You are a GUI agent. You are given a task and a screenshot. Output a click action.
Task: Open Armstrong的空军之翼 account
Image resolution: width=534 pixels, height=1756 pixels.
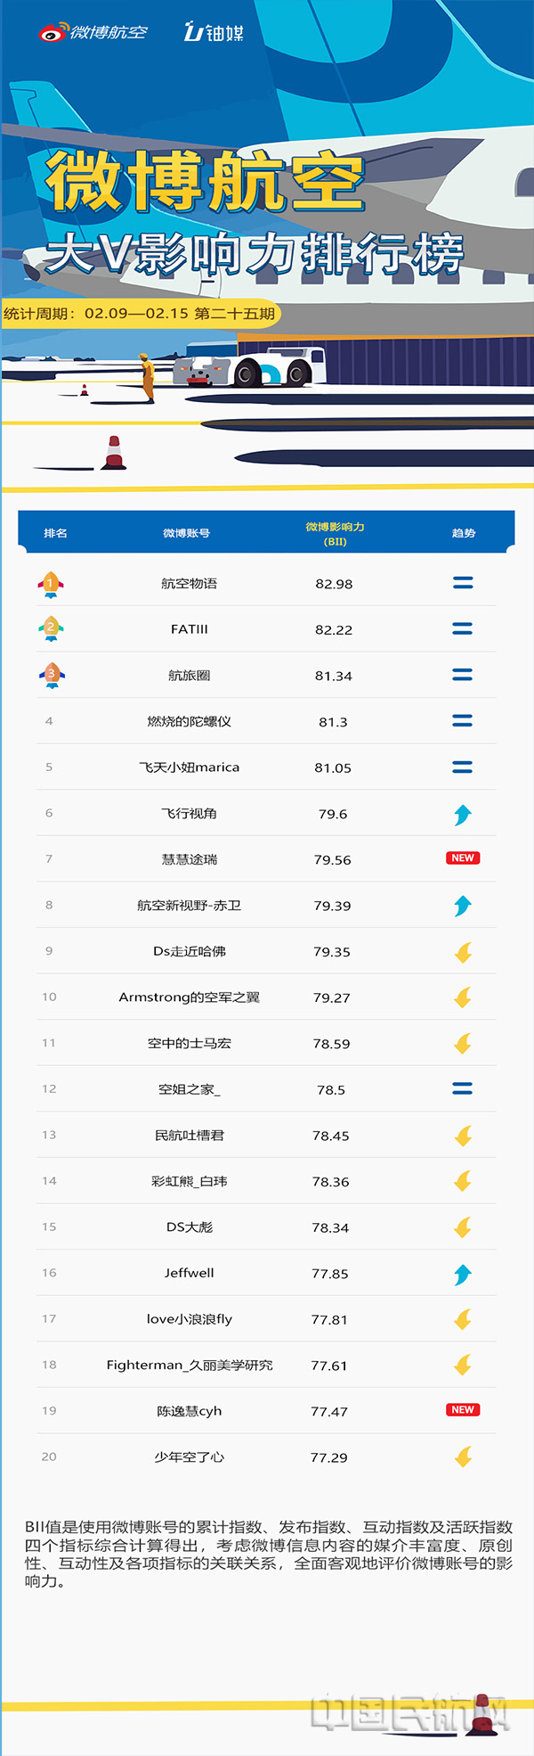[x=189, y=997]
